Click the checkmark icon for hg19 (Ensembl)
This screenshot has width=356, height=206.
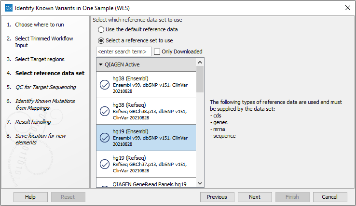105,138
